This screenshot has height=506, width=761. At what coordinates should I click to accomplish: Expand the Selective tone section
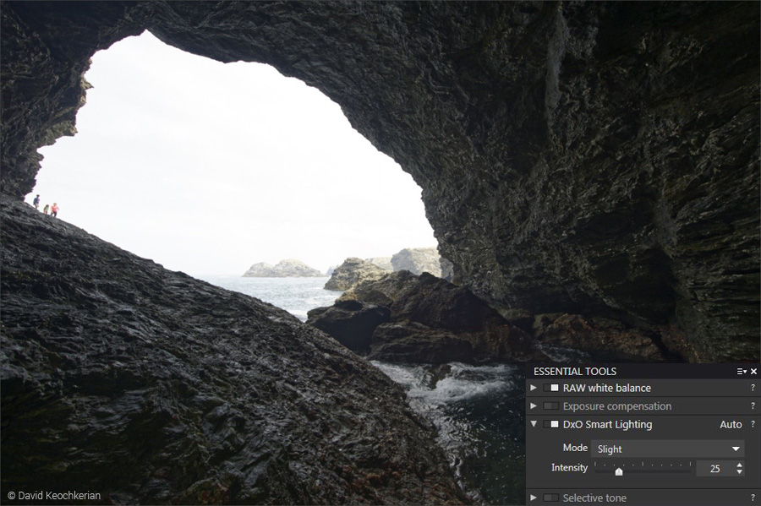(x=534, y=498)
